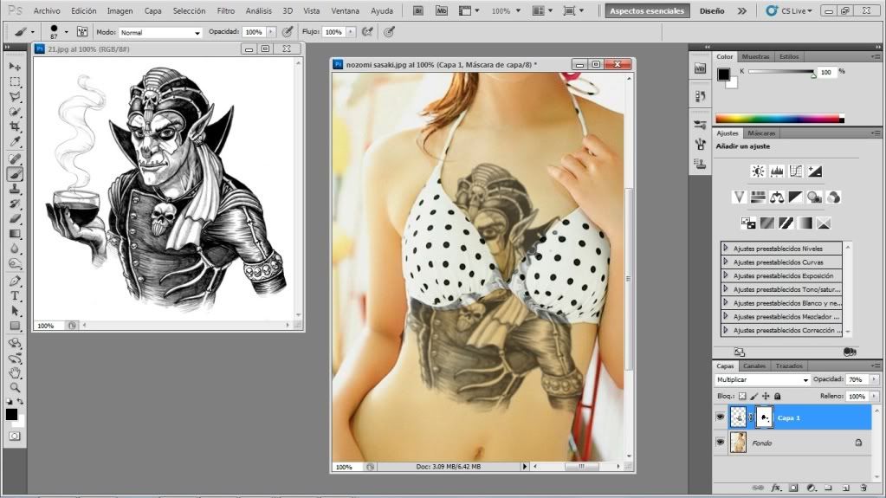886x498 pixels.
Task: Click the foreground color swatch in toolbox
Action: (x=11, y=414)
